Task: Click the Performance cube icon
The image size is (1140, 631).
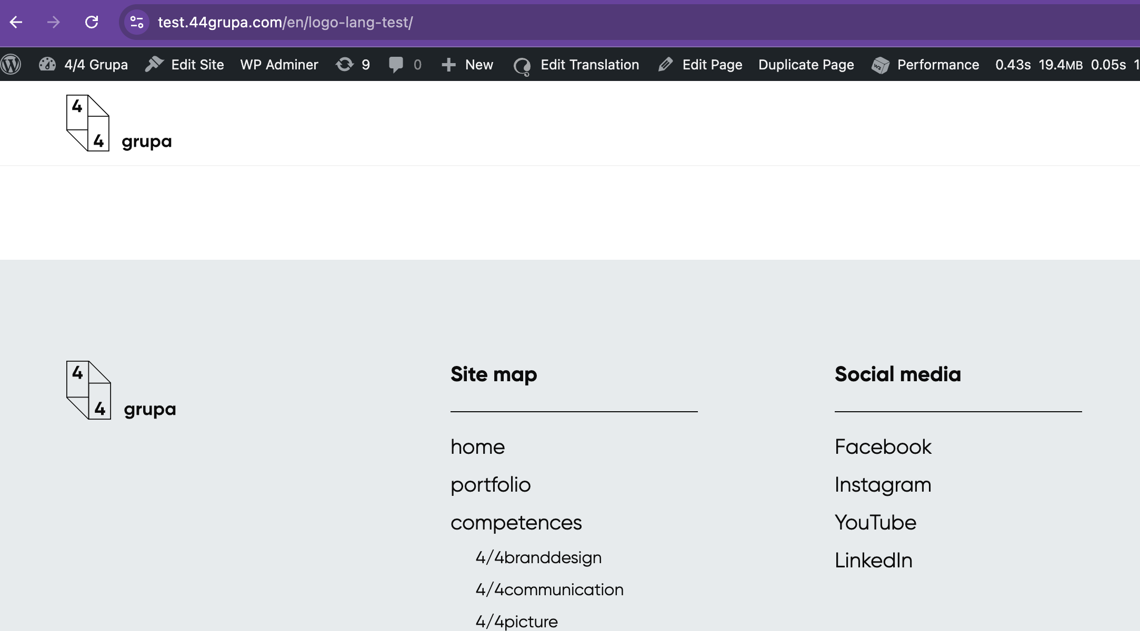Action: click(x=880, y=65)
